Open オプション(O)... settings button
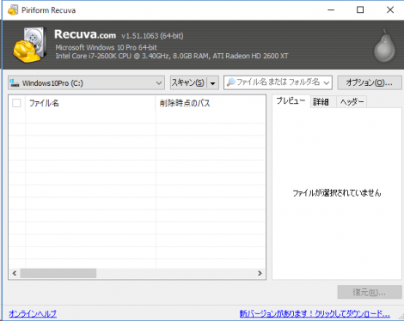 370,82
